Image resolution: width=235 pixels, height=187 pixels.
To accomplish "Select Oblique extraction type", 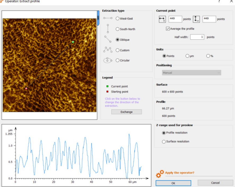I will coord(118,40).
